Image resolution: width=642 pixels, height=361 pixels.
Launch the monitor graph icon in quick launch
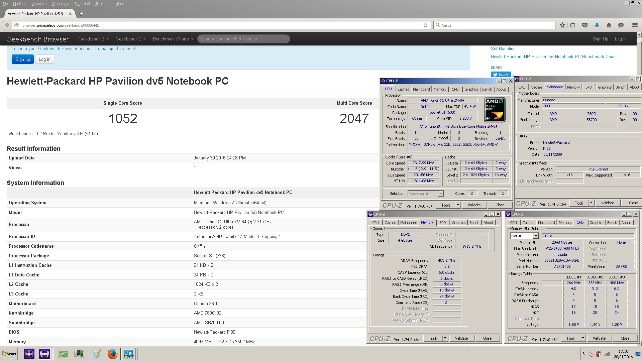pyautogui.click(x=79, y=354)
